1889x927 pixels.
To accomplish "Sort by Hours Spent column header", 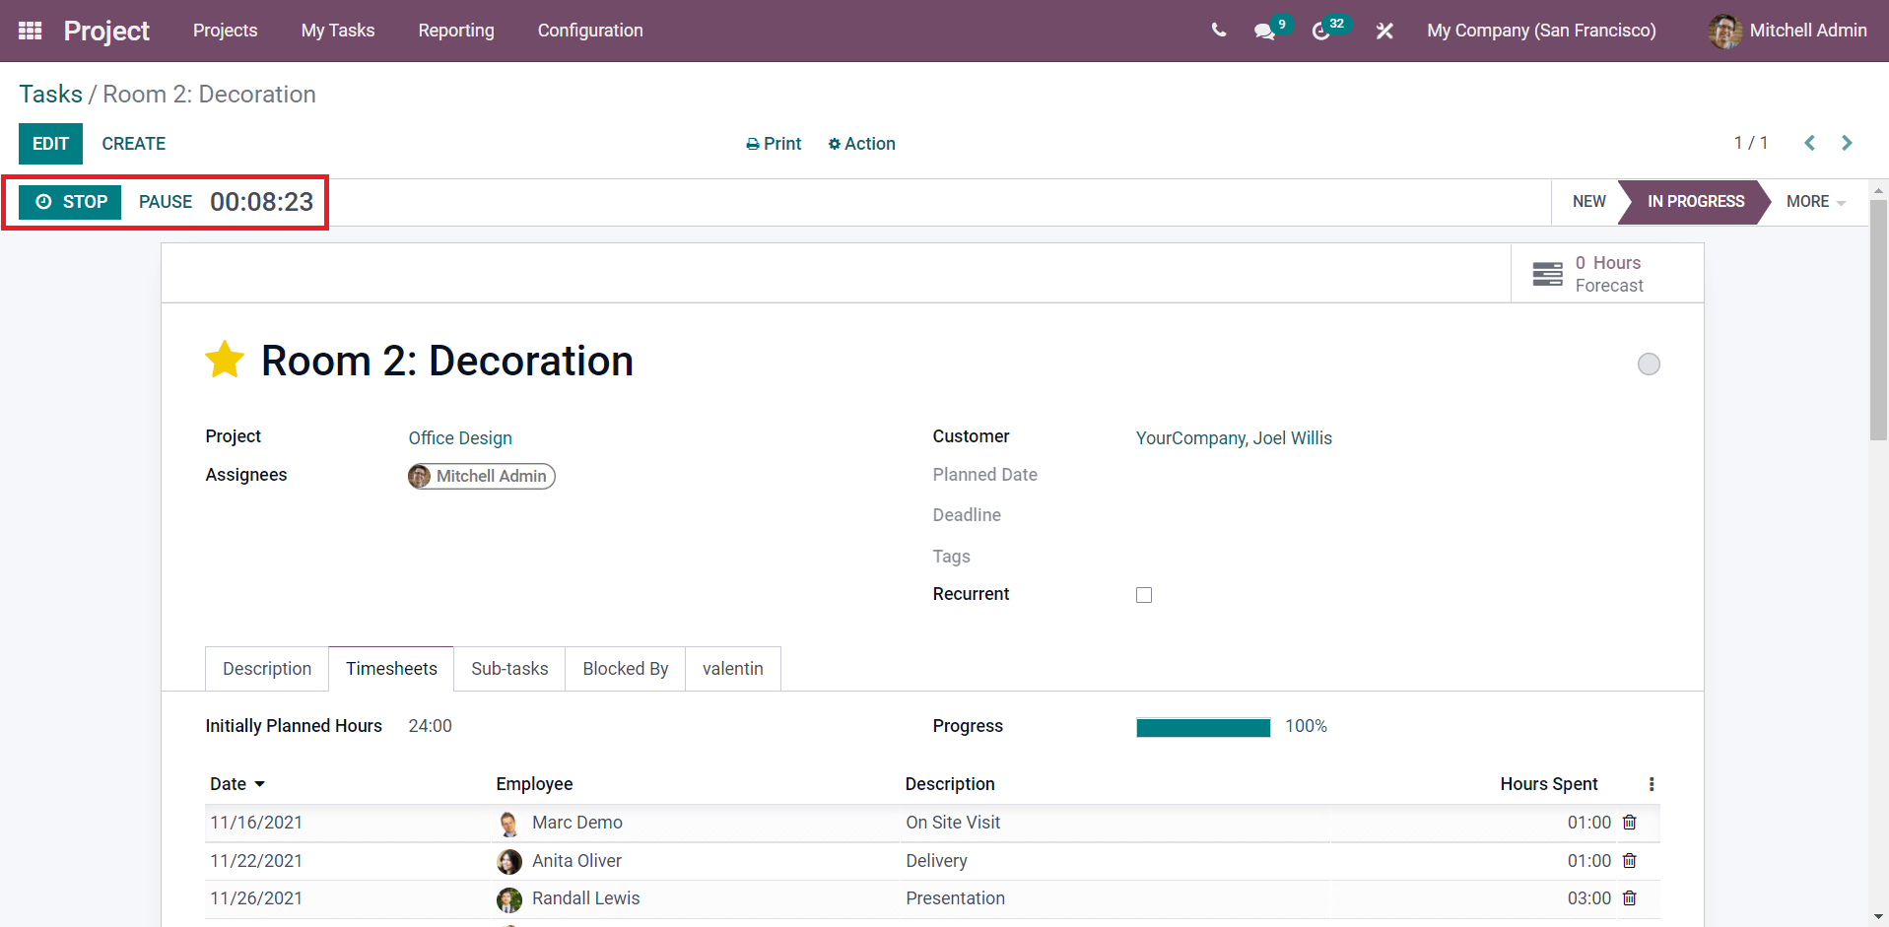I will coord(1548,784).
